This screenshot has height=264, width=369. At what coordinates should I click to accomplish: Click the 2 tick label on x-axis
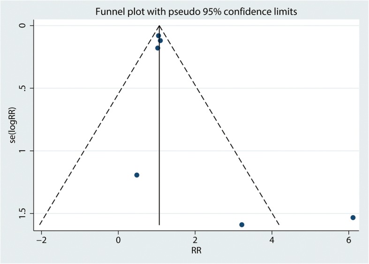point(195,241)
